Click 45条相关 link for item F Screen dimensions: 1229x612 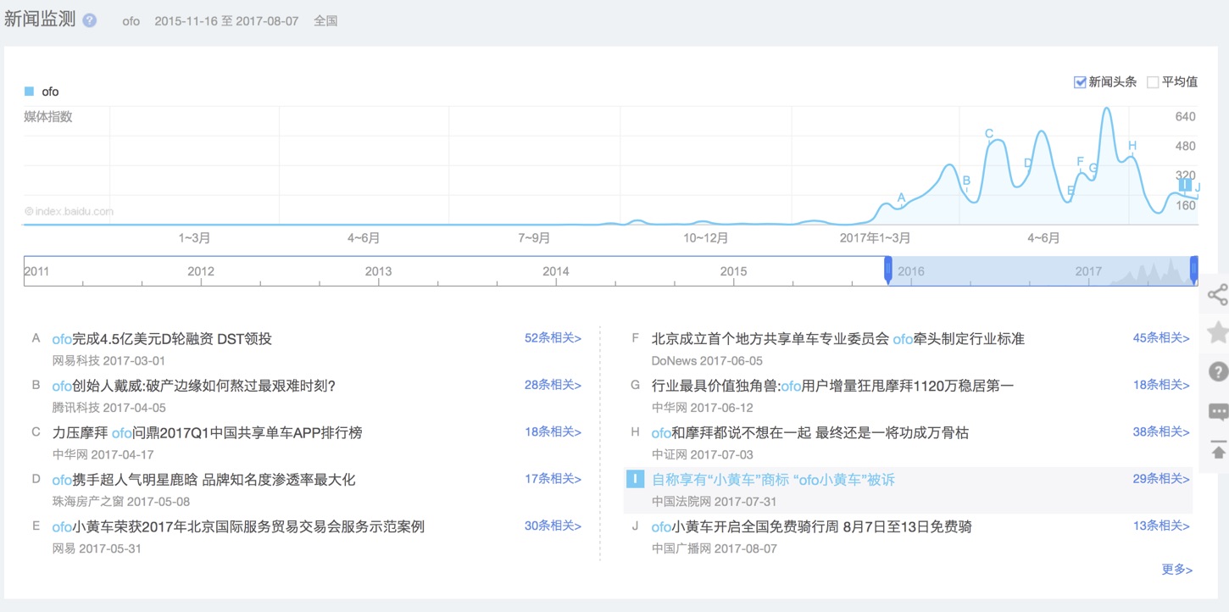tap(1161, 338)
